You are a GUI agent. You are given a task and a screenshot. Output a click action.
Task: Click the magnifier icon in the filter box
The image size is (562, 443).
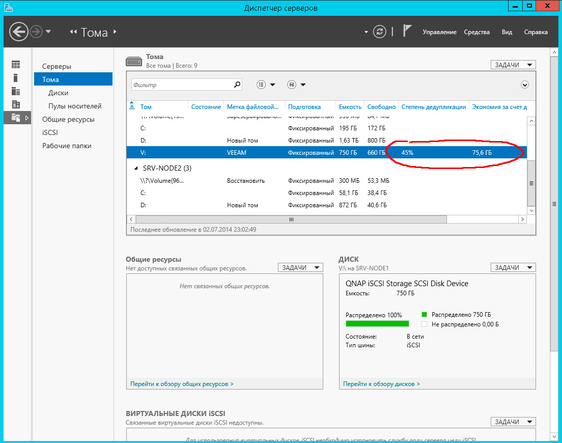point(237,85)
